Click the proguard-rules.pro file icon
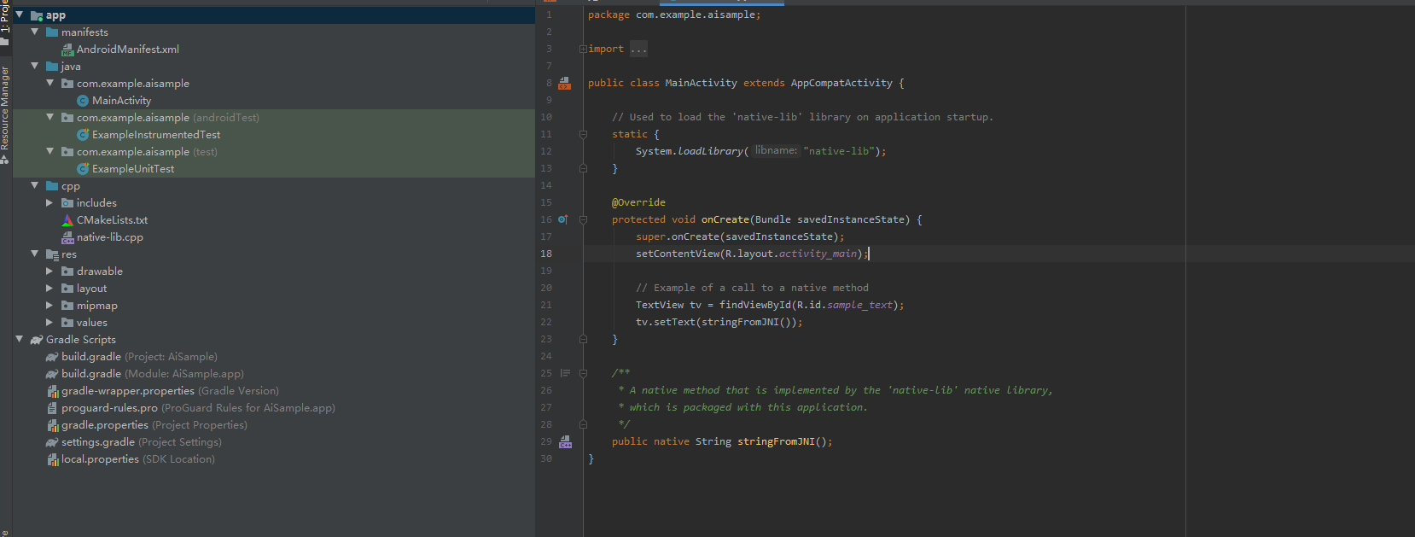 52,408
